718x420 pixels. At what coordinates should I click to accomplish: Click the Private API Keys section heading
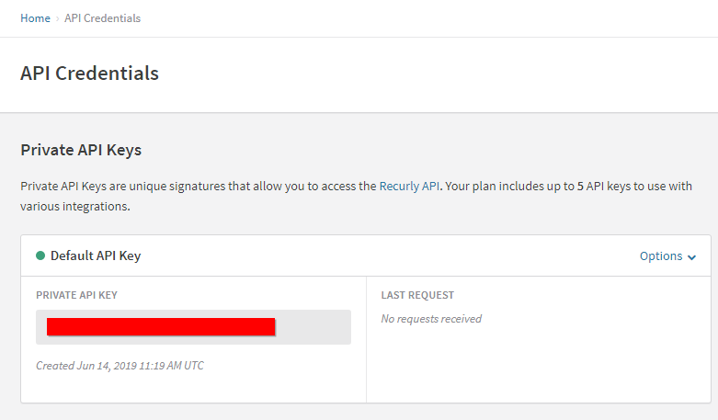pyautogui.click(x=81, y=150)
